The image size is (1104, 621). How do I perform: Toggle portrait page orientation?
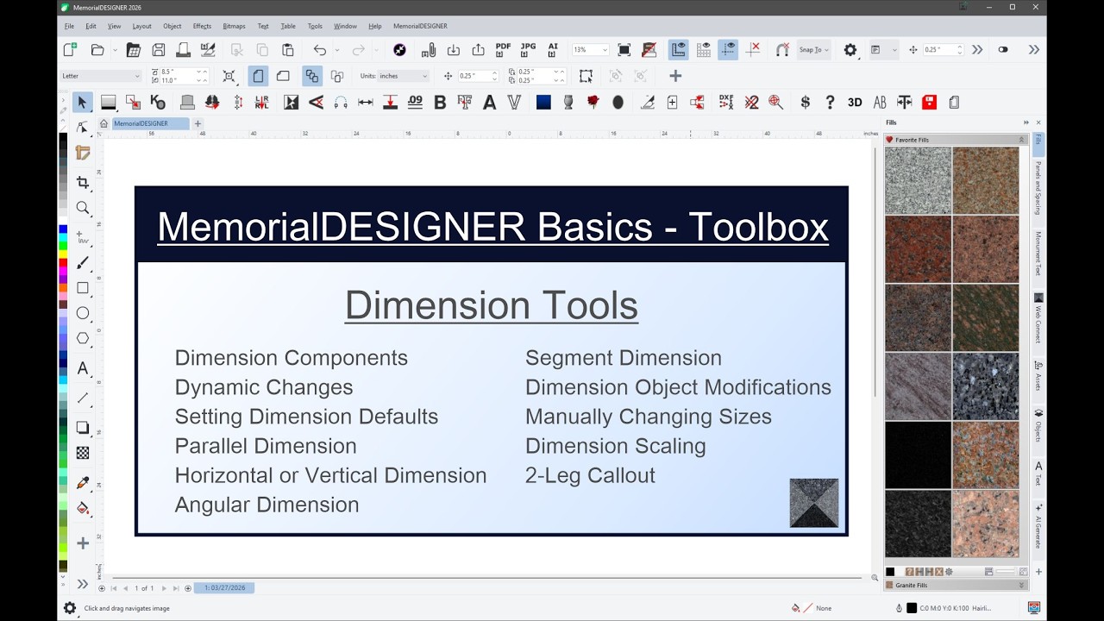click(258, 76)
